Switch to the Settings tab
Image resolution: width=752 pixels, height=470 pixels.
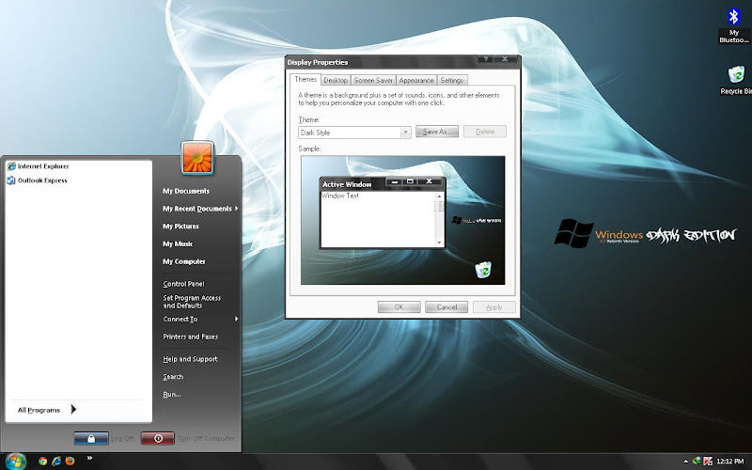point(452,81)
